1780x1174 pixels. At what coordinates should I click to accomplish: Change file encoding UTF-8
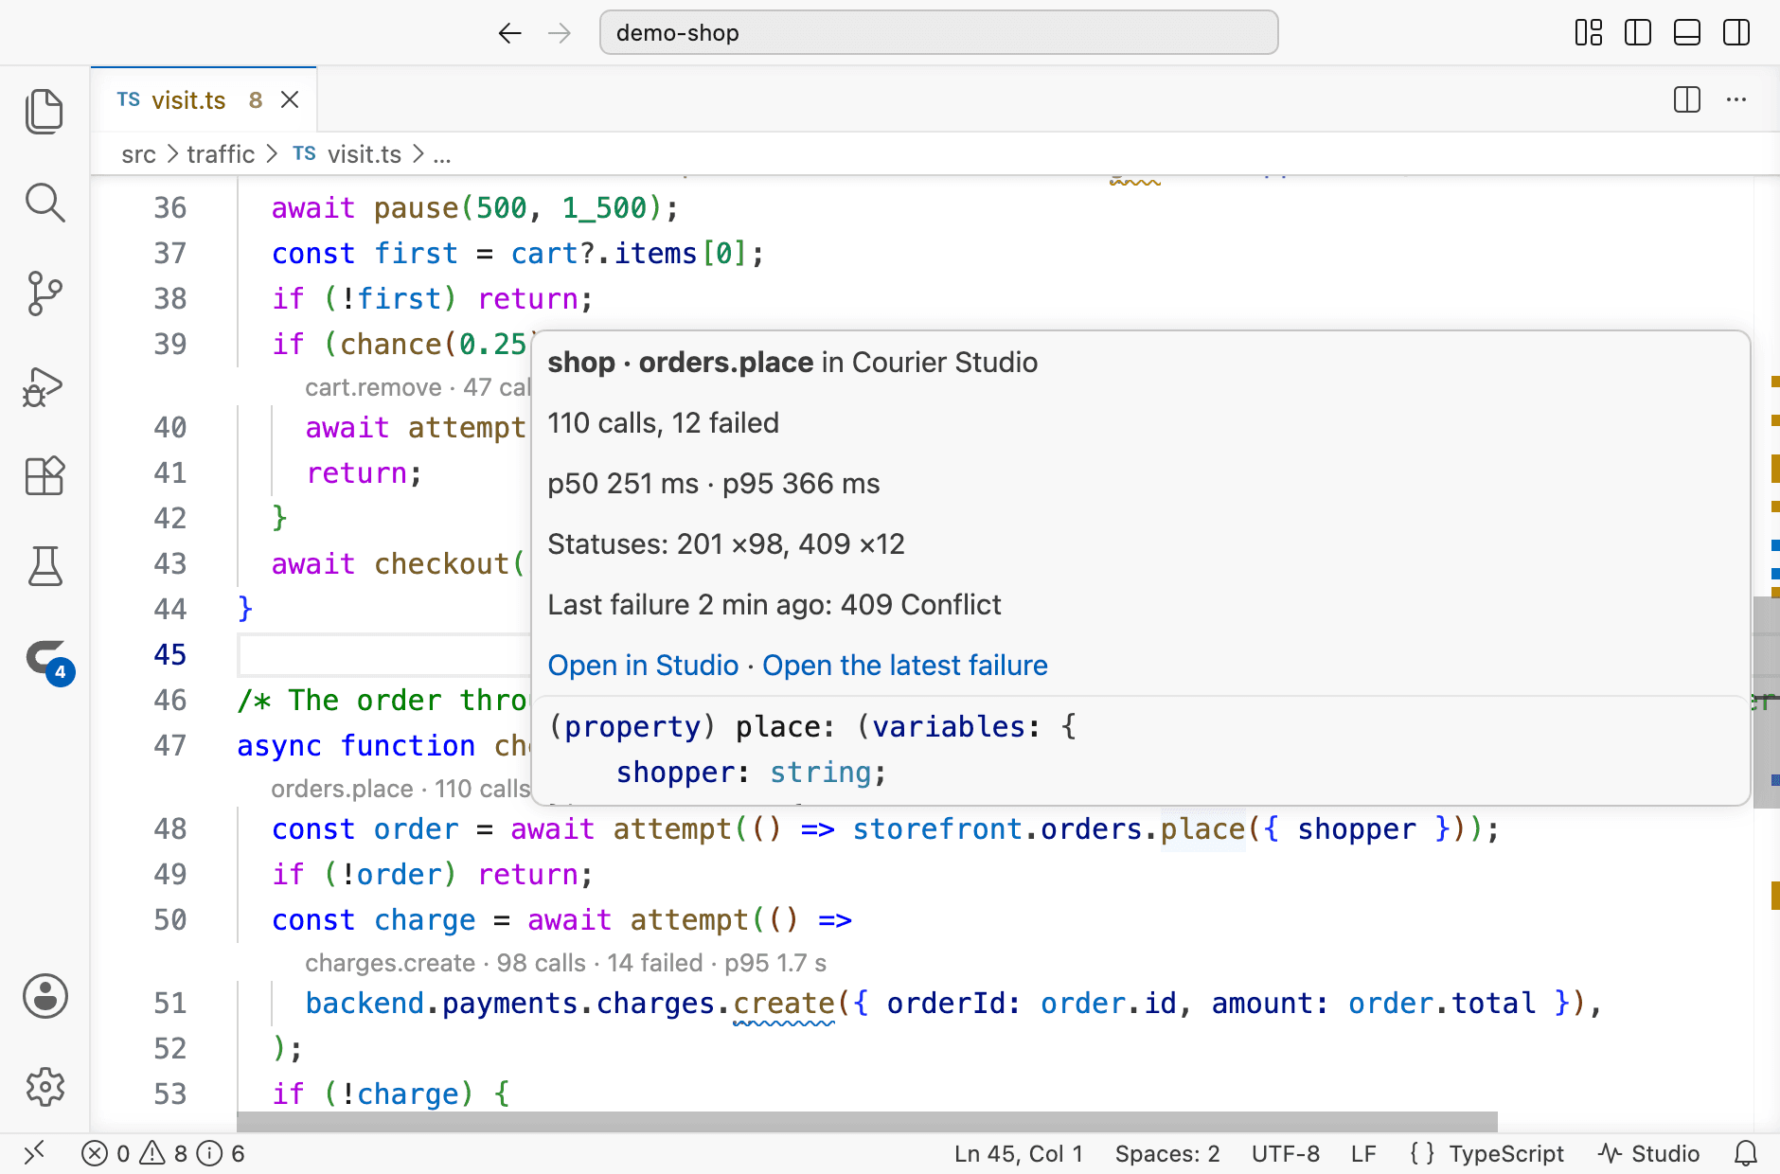click(x=1286, y=1153)
